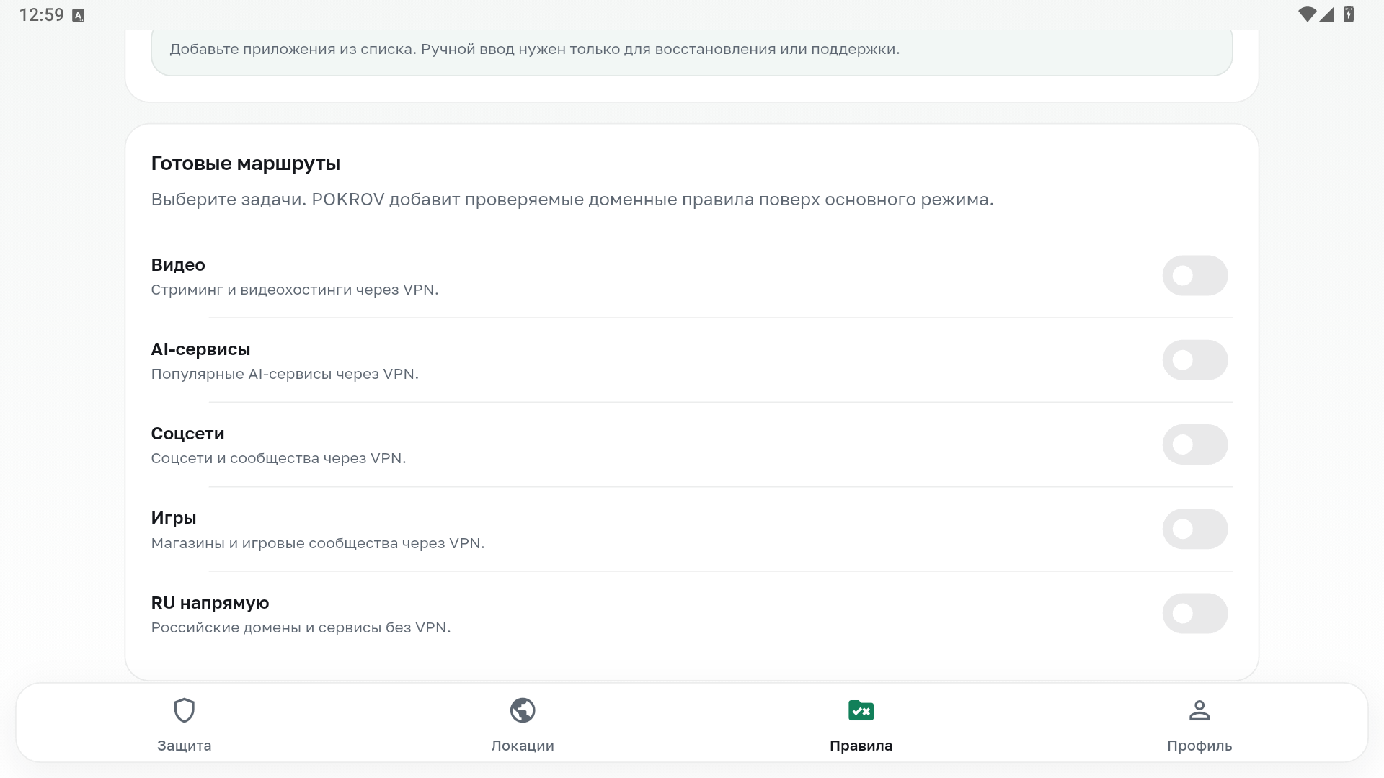
Task: Tap the battery status icon
Action: pos(1349,14)
